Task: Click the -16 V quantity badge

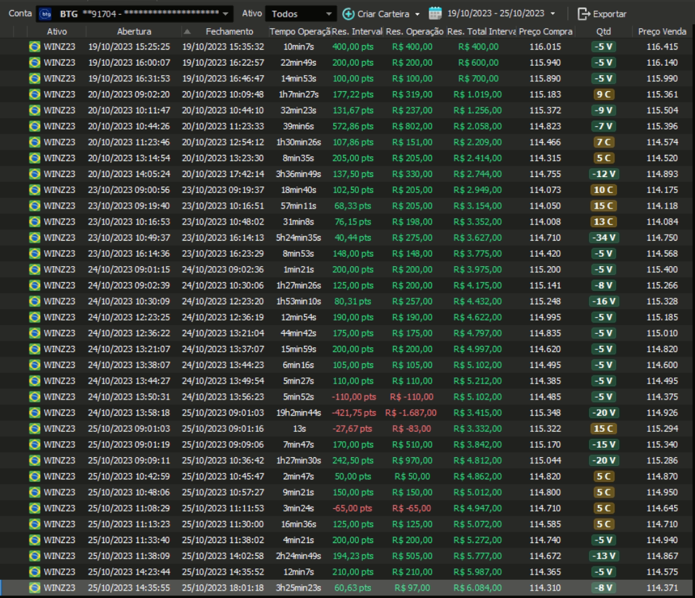Action: pyautogui.click(x=603, y=302)
